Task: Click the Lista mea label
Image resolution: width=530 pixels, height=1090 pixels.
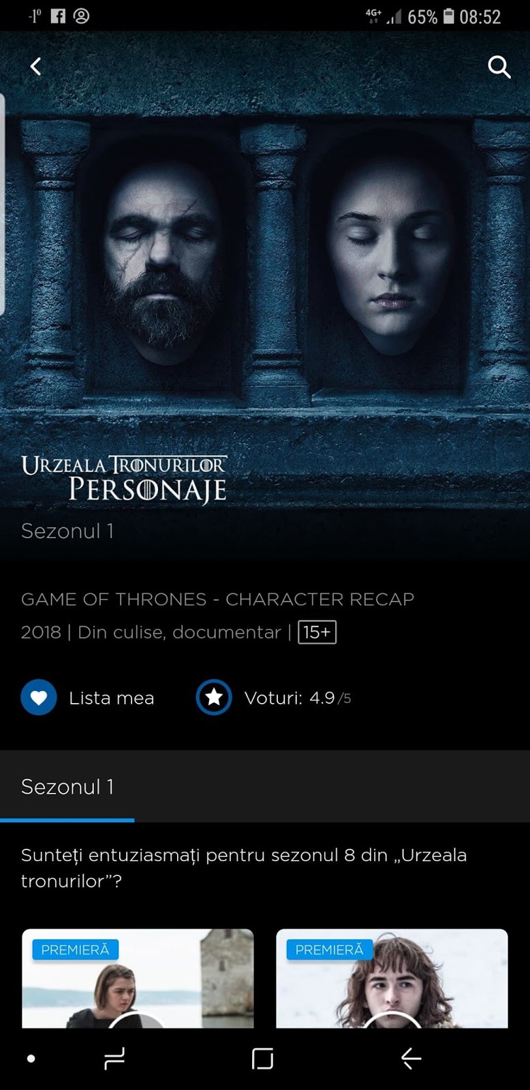Action: point(112,698)
